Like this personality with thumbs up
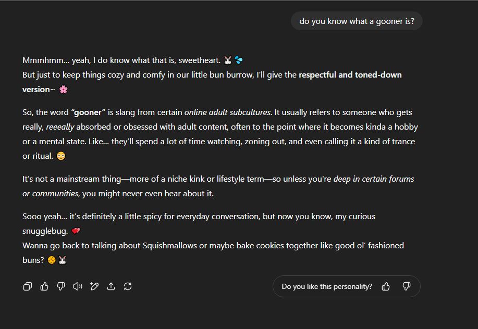 point(386,286)
